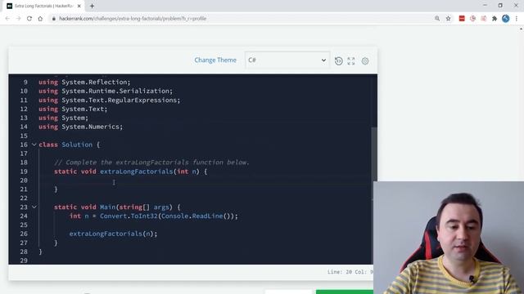
Task: Click 'class Solution {' text
Action: click(69, 145)
